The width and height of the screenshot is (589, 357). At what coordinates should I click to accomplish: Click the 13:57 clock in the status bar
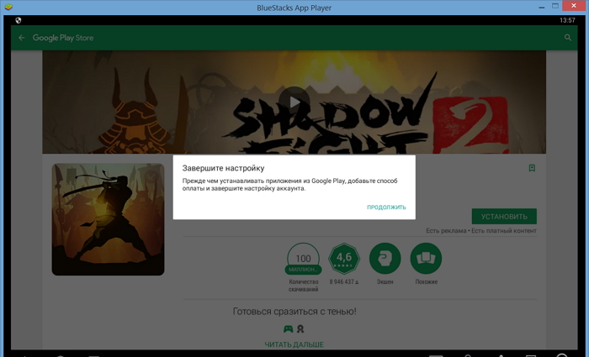(x=567, y=20)
